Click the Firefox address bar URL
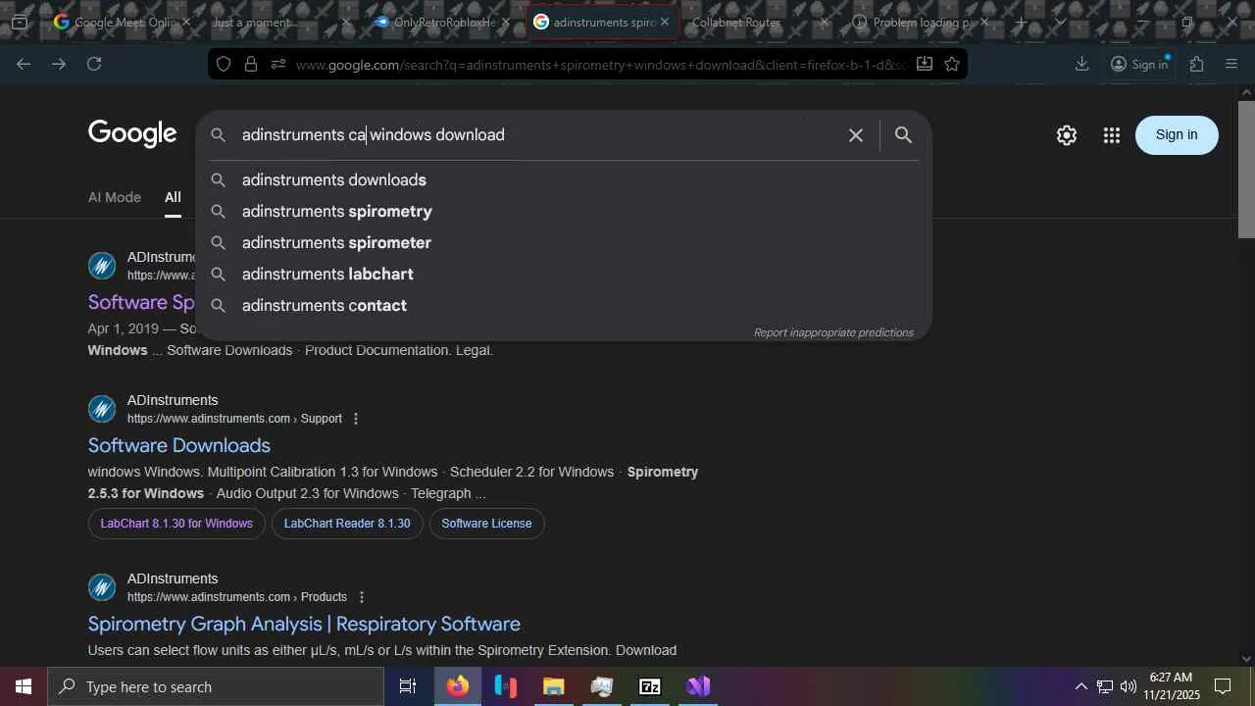The height and width of the screenshot is (706, 1255). click(600, 65)
